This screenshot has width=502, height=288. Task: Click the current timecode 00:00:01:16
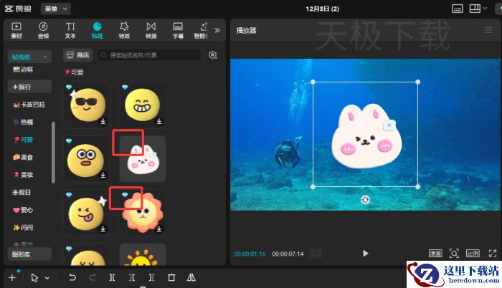pyautogui.click(x=250, y=254)
